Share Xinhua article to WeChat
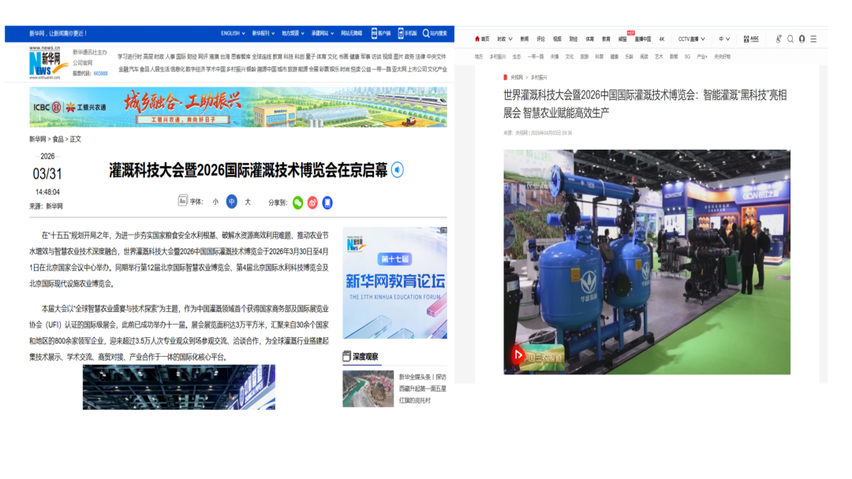 pyautogui.click(x=297, y=202)
